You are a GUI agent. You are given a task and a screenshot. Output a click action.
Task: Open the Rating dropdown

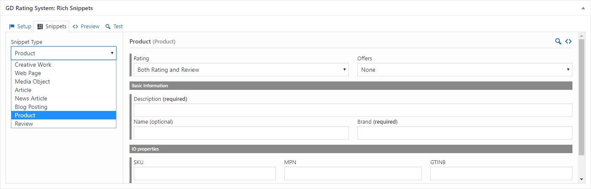click(x=241, y=70)
